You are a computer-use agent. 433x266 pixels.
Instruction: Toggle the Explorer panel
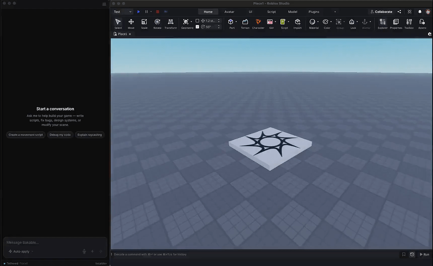[383, 23]
